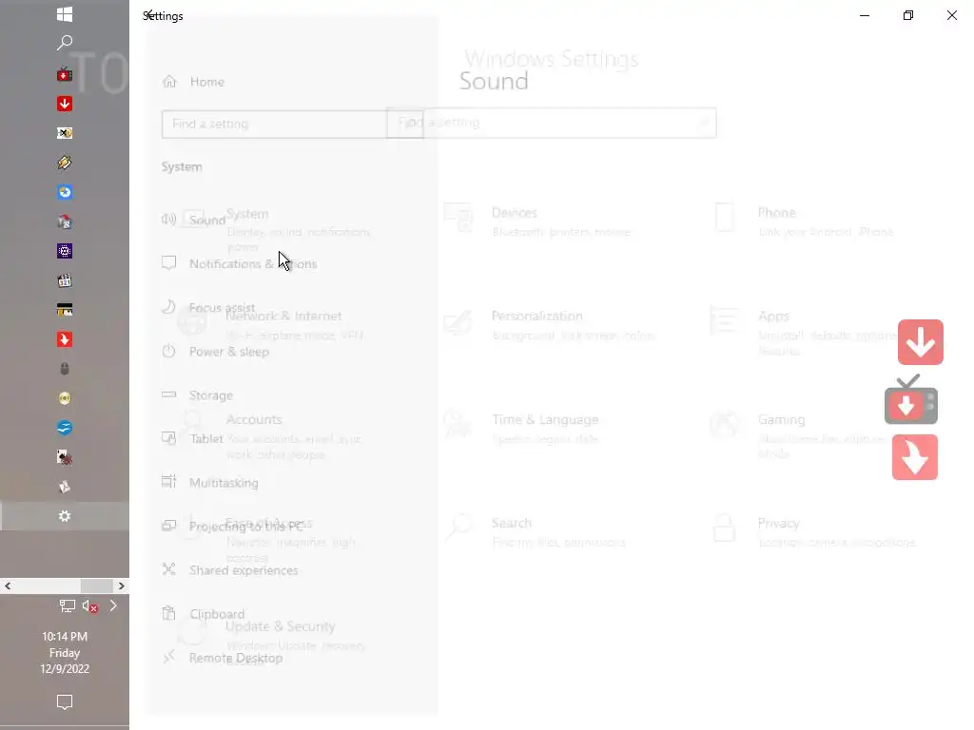
Task: Open the gold disc taskbar icon
Action: click(65, 398)
